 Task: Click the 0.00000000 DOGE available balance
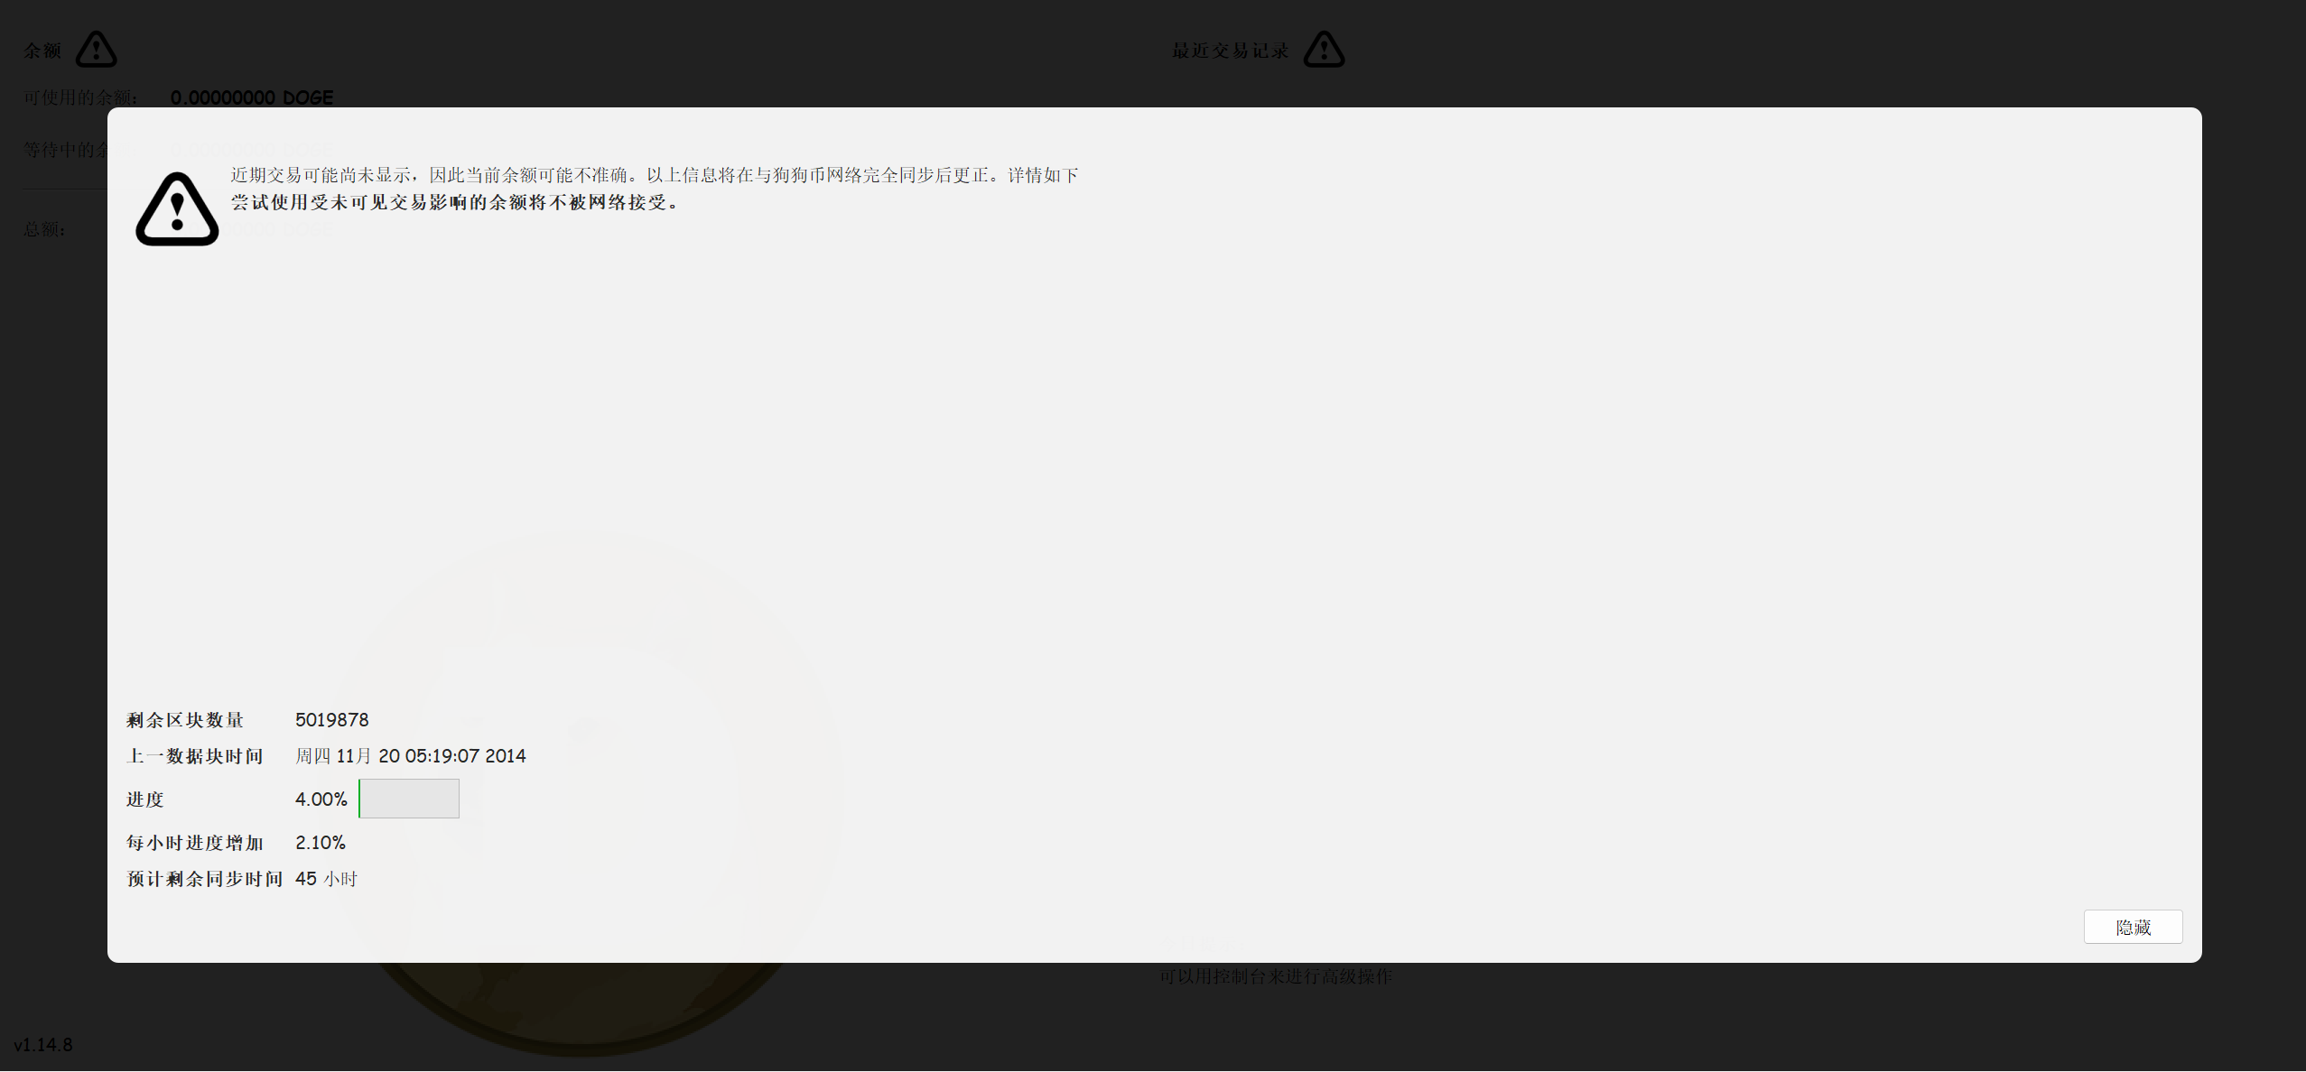pos(251,97)
